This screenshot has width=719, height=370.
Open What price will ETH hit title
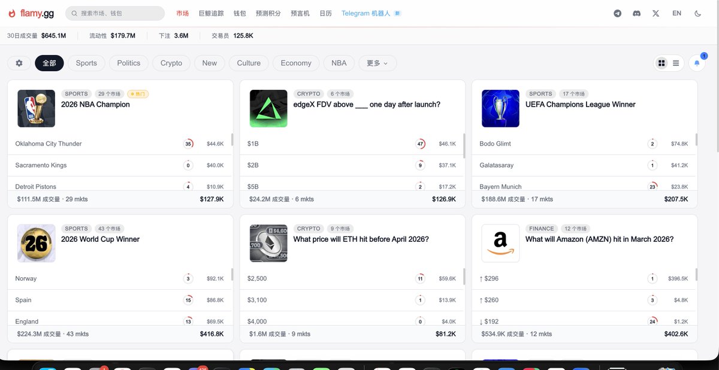(361, 239)
